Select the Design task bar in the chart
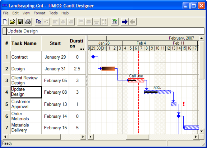The height and width of the screenshot is (148, 207). pos(108,69)
